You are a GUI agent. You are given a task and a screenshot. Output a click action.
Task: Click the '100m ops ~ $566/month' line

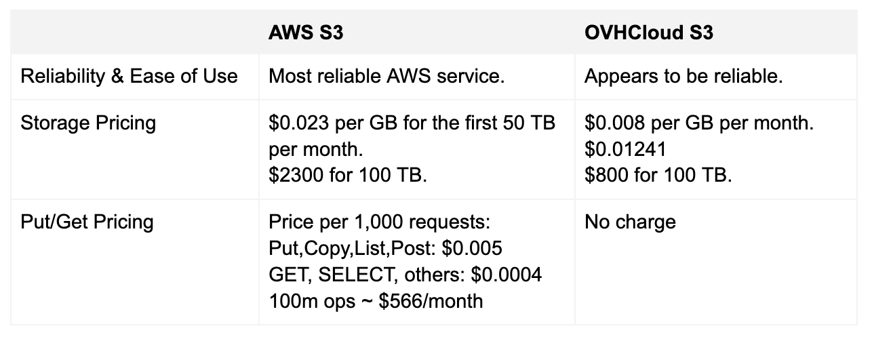pyautogui.click(x=376, y=300)
